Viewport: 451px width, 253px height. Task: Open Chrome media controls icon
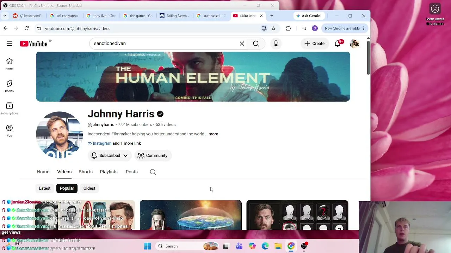click(x=304, y=28)
